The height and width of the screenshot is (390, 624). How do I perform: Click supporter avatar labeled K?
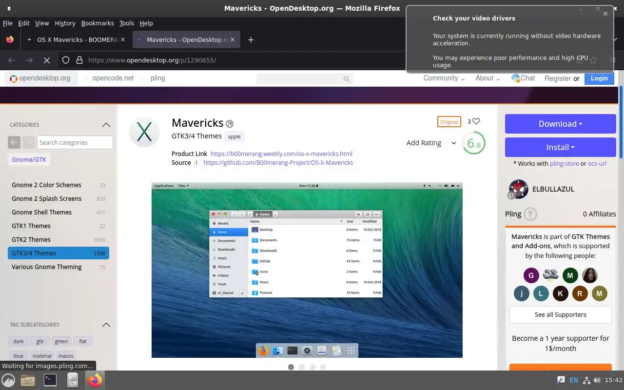561,293
